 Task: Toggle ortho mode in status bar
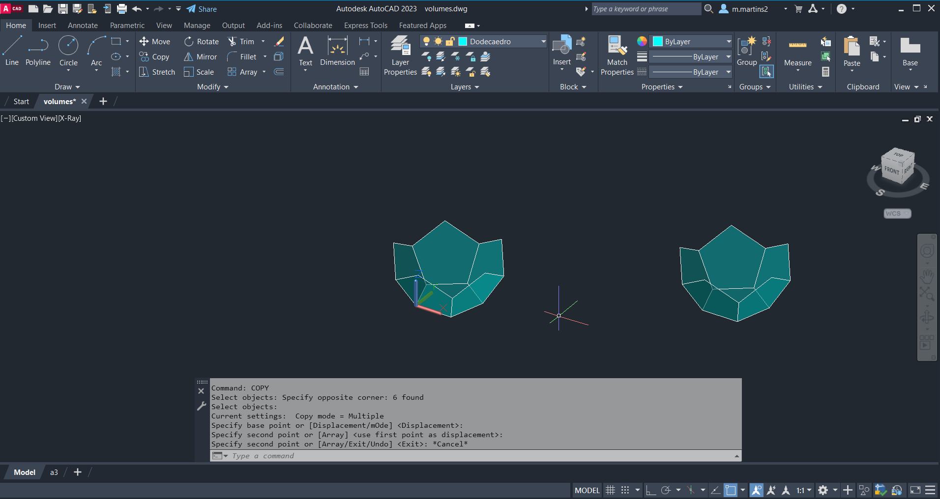click(651, 490)
